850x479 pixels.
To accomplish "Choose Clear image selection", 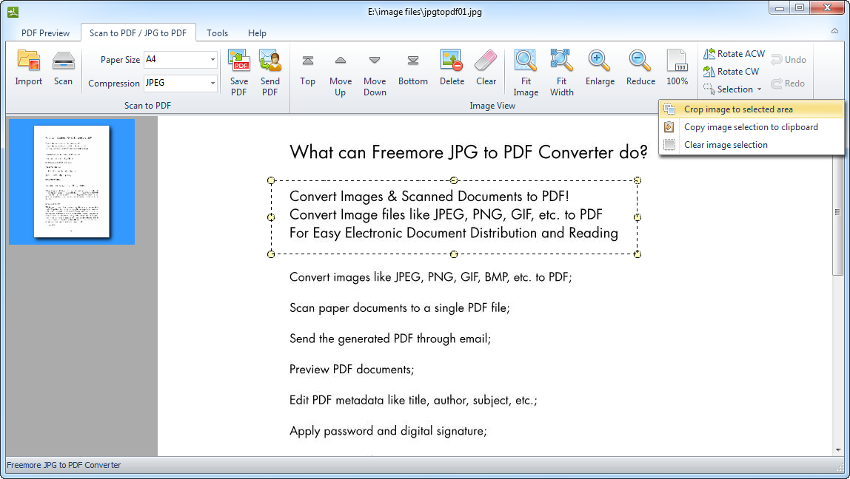I will tap(752, 145).
